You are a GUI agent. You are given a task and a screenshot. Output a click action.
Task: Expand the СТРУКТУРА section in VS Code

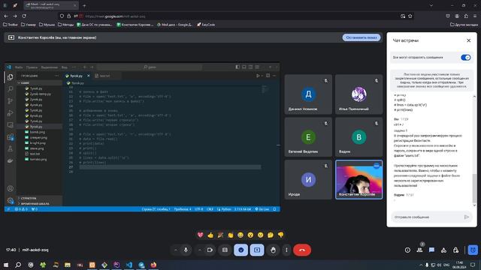[x=29, y=198]
